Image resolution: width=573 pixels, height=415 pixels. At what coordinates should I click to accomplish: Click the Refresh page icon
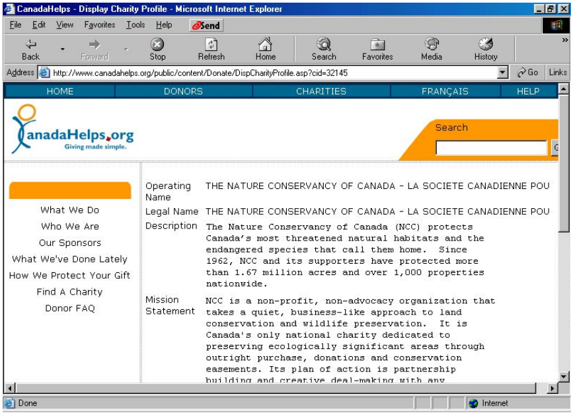point(211,45)
